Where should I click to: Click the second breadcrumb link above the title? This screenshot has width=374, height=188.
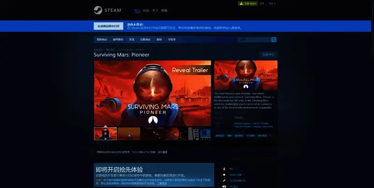[110, 50]
